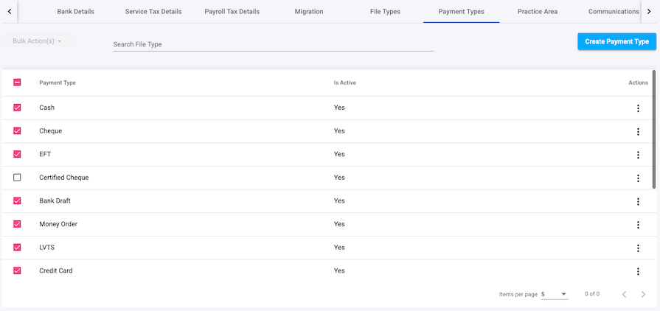Open actions menu for Credit Card

pyautogui.click(x=638, y=270)
